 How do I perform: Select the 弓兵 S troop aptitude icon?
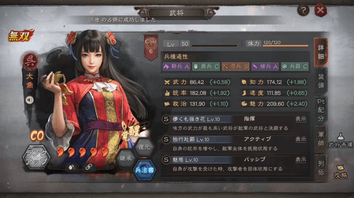point(235,66)
